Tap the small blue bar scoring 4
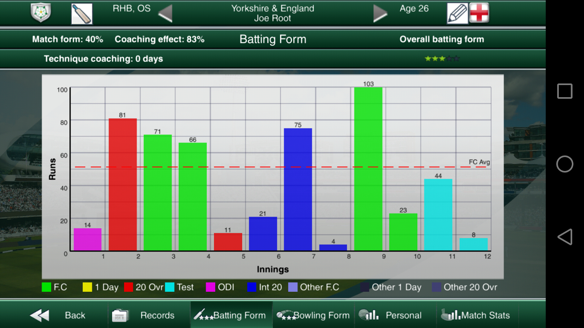The image size is (584, 328). pyautogui.click(x=333, y=247)
